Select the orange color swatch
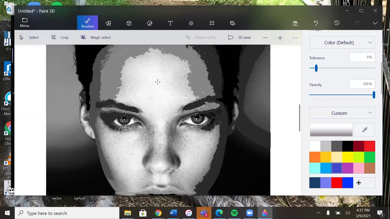Viewport: 390px width, 219px height. [315, 157]
